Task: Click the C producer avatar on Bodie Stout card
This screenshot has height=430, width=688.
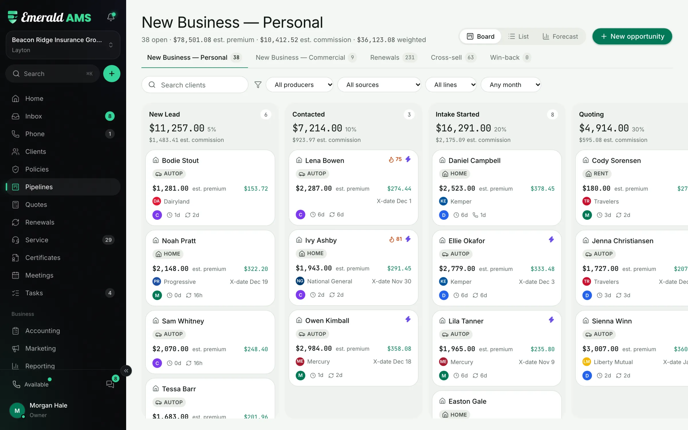Action: pyautogui.click(x=157, y=215)
